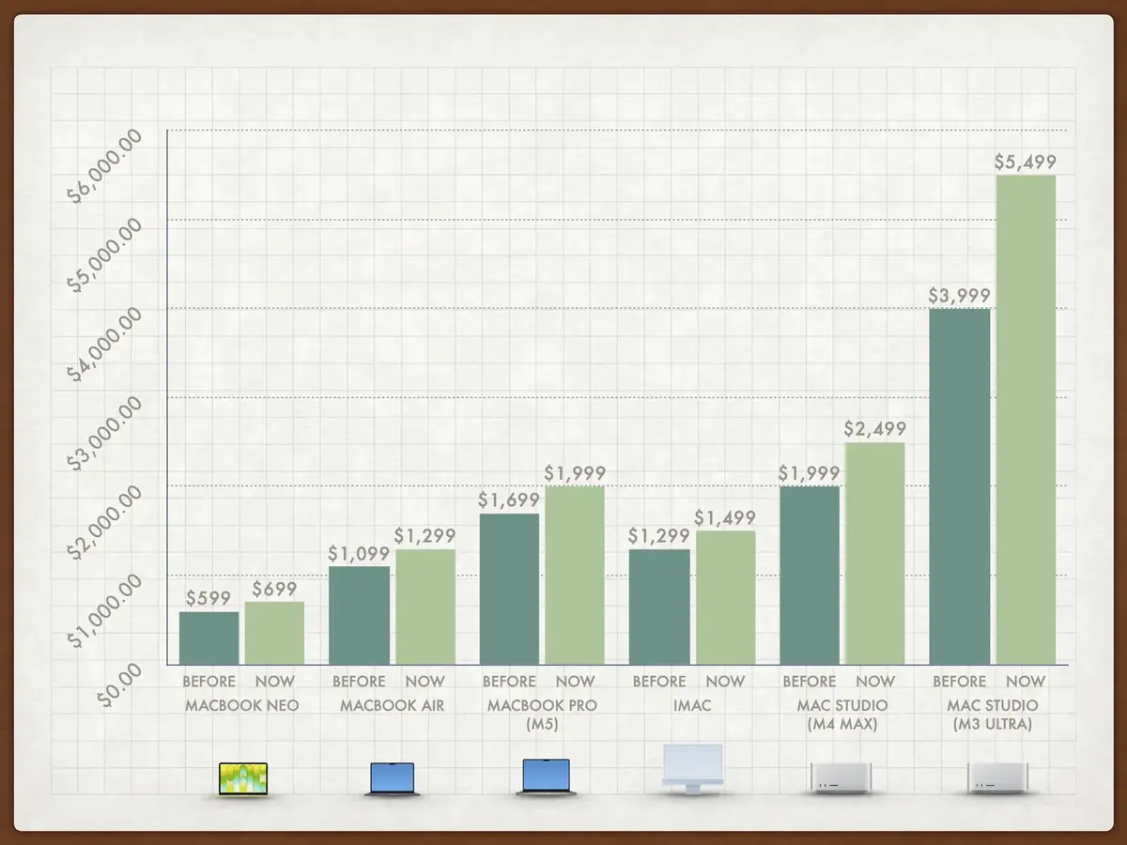This screenshot has height=845, width=1127.
Task: Click the MacBook Air laptop icon
Action: coord(392,779)
